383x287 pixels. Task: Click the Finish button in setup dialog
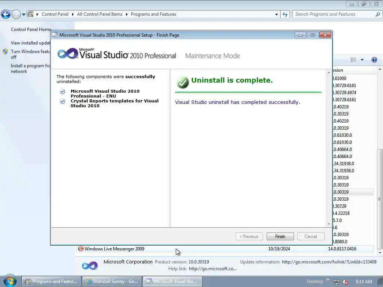tap(280, 236)
